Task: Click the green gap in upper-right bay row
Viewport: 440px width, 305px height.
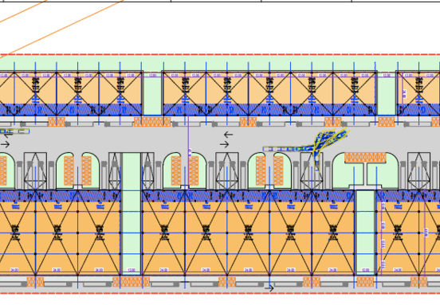Action: coord(387,93)
